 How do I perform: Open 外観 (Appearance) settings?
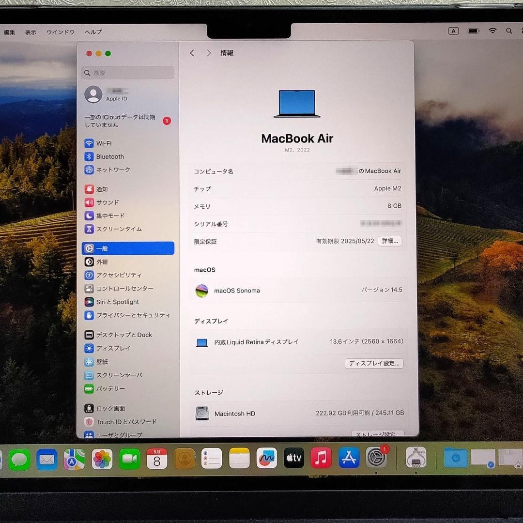pyautogui.click(x=103, y=261)
